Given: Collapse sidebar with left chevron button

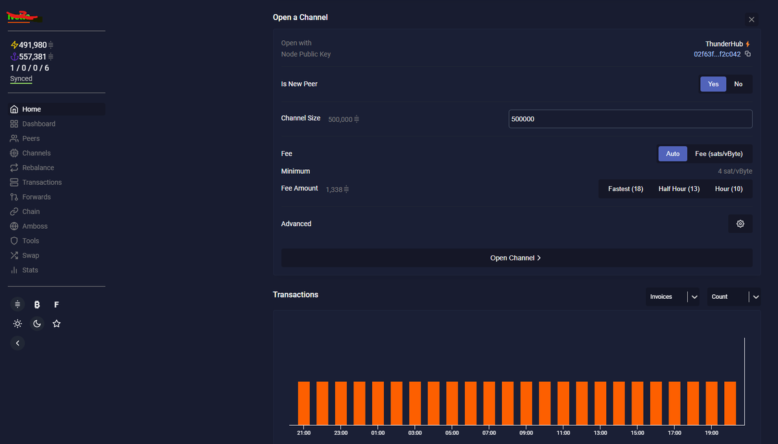Looking at the screenshot, I should coord(18,343).
